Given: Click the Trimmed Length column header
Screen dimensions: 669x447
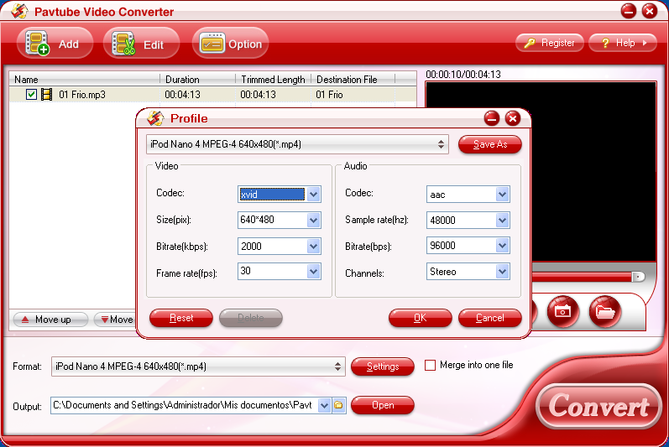Looking at the screenshot, I should 273,80.
